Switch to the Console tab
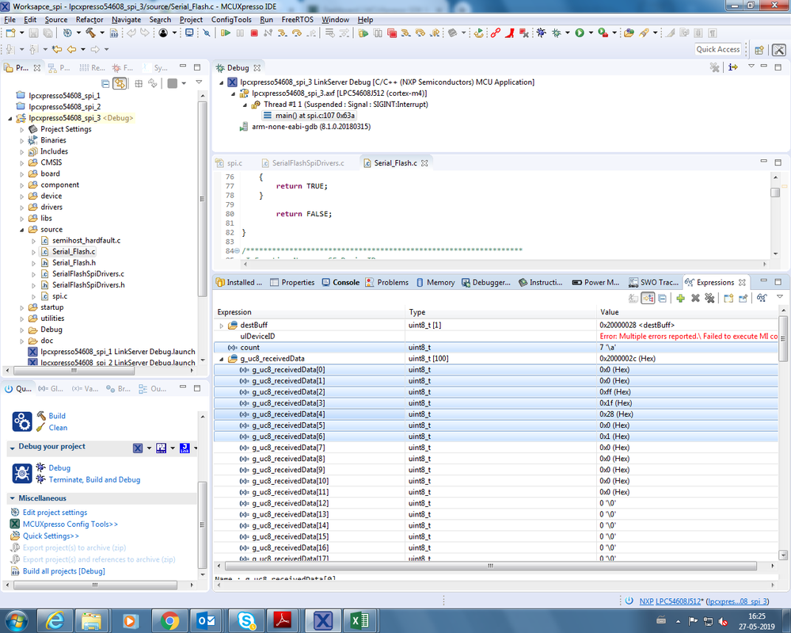This screenshot has height=633, width=791. [x=341, y=282]
